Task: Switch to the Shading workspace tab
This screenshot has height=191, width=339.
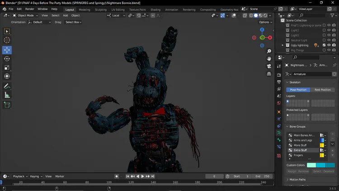Action: pos(155,10)
